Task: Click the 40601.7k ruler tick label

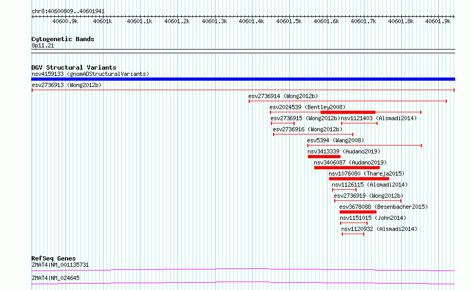Action: pos(363,21)
